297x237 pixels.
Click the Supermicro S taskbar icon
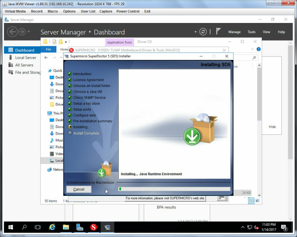[x=94, y=227]
